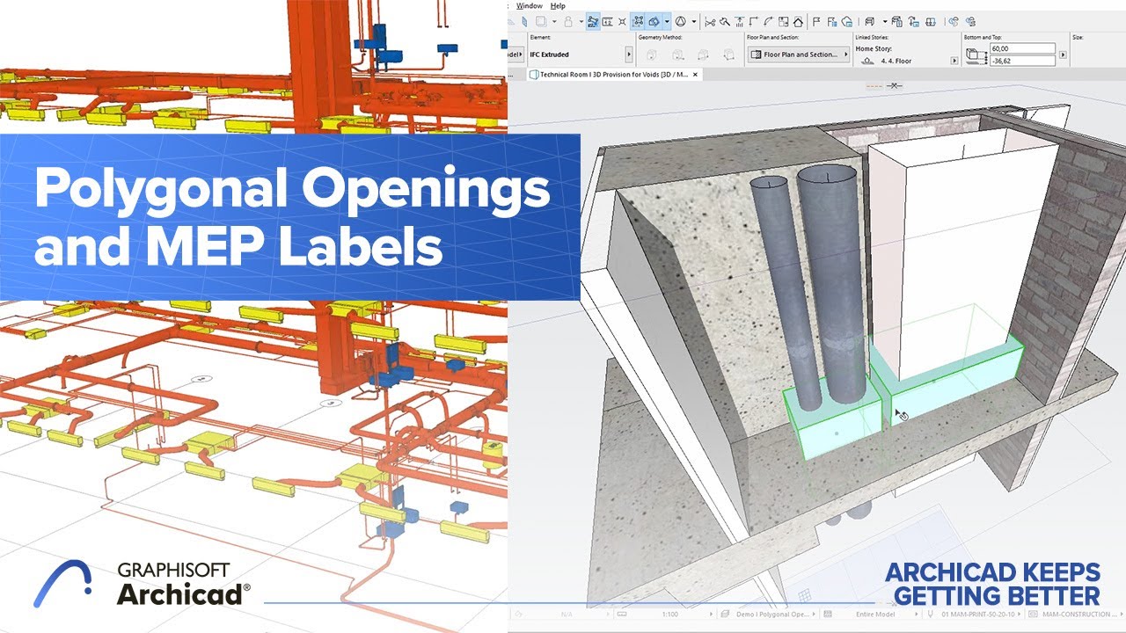This screenshot has height=633, width=1126.
Task: Click the IFC Extruded element label
Action: (549, 55)
